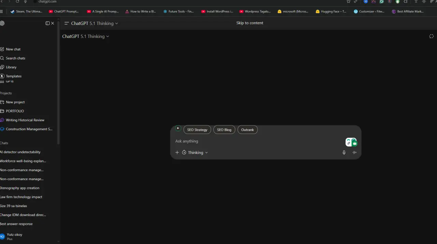Close the sidebar with the X icon

(53, 23)
